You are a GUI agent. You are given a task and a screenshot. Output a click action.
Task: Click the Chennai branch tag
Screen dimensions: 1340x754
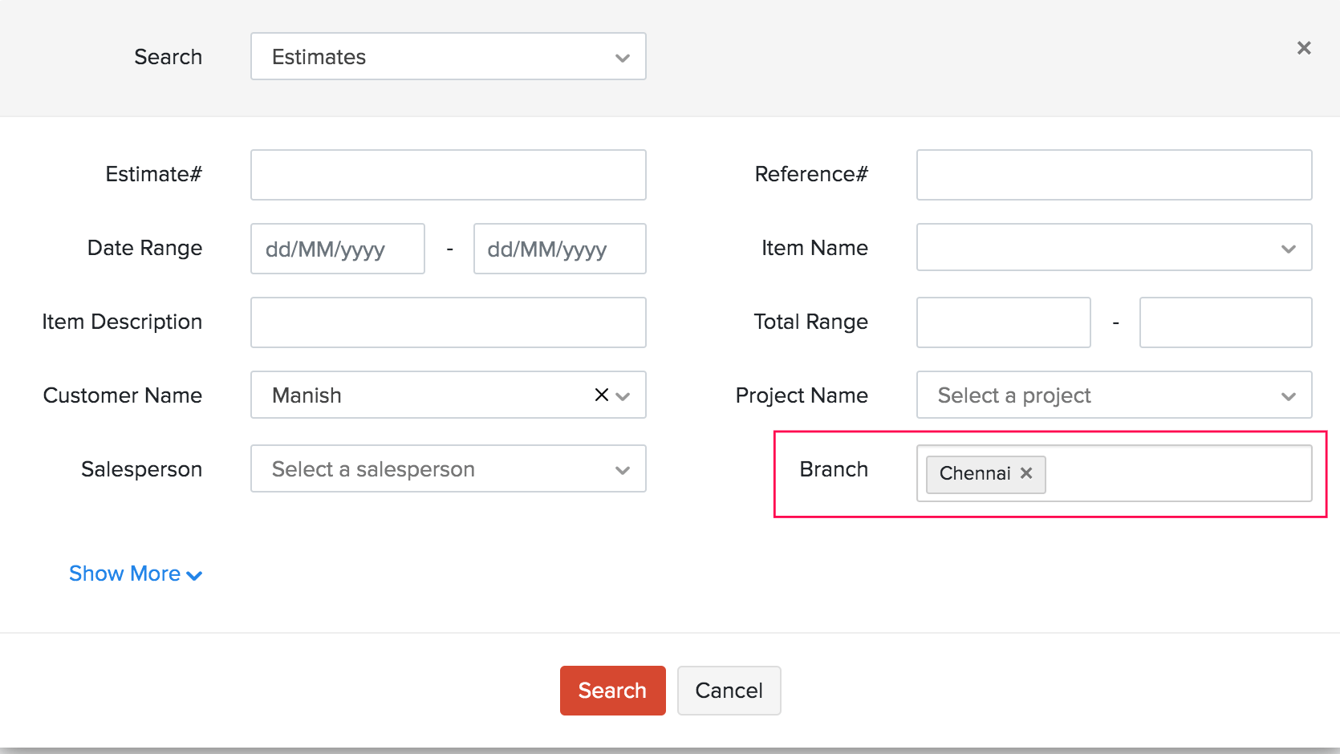974,473
